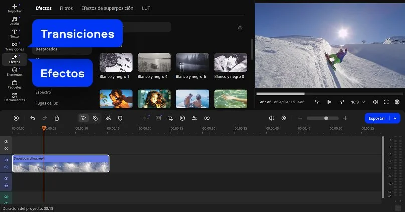405x212 pixels.
Task: Click the scissors split tool
Action: (108, 118)
